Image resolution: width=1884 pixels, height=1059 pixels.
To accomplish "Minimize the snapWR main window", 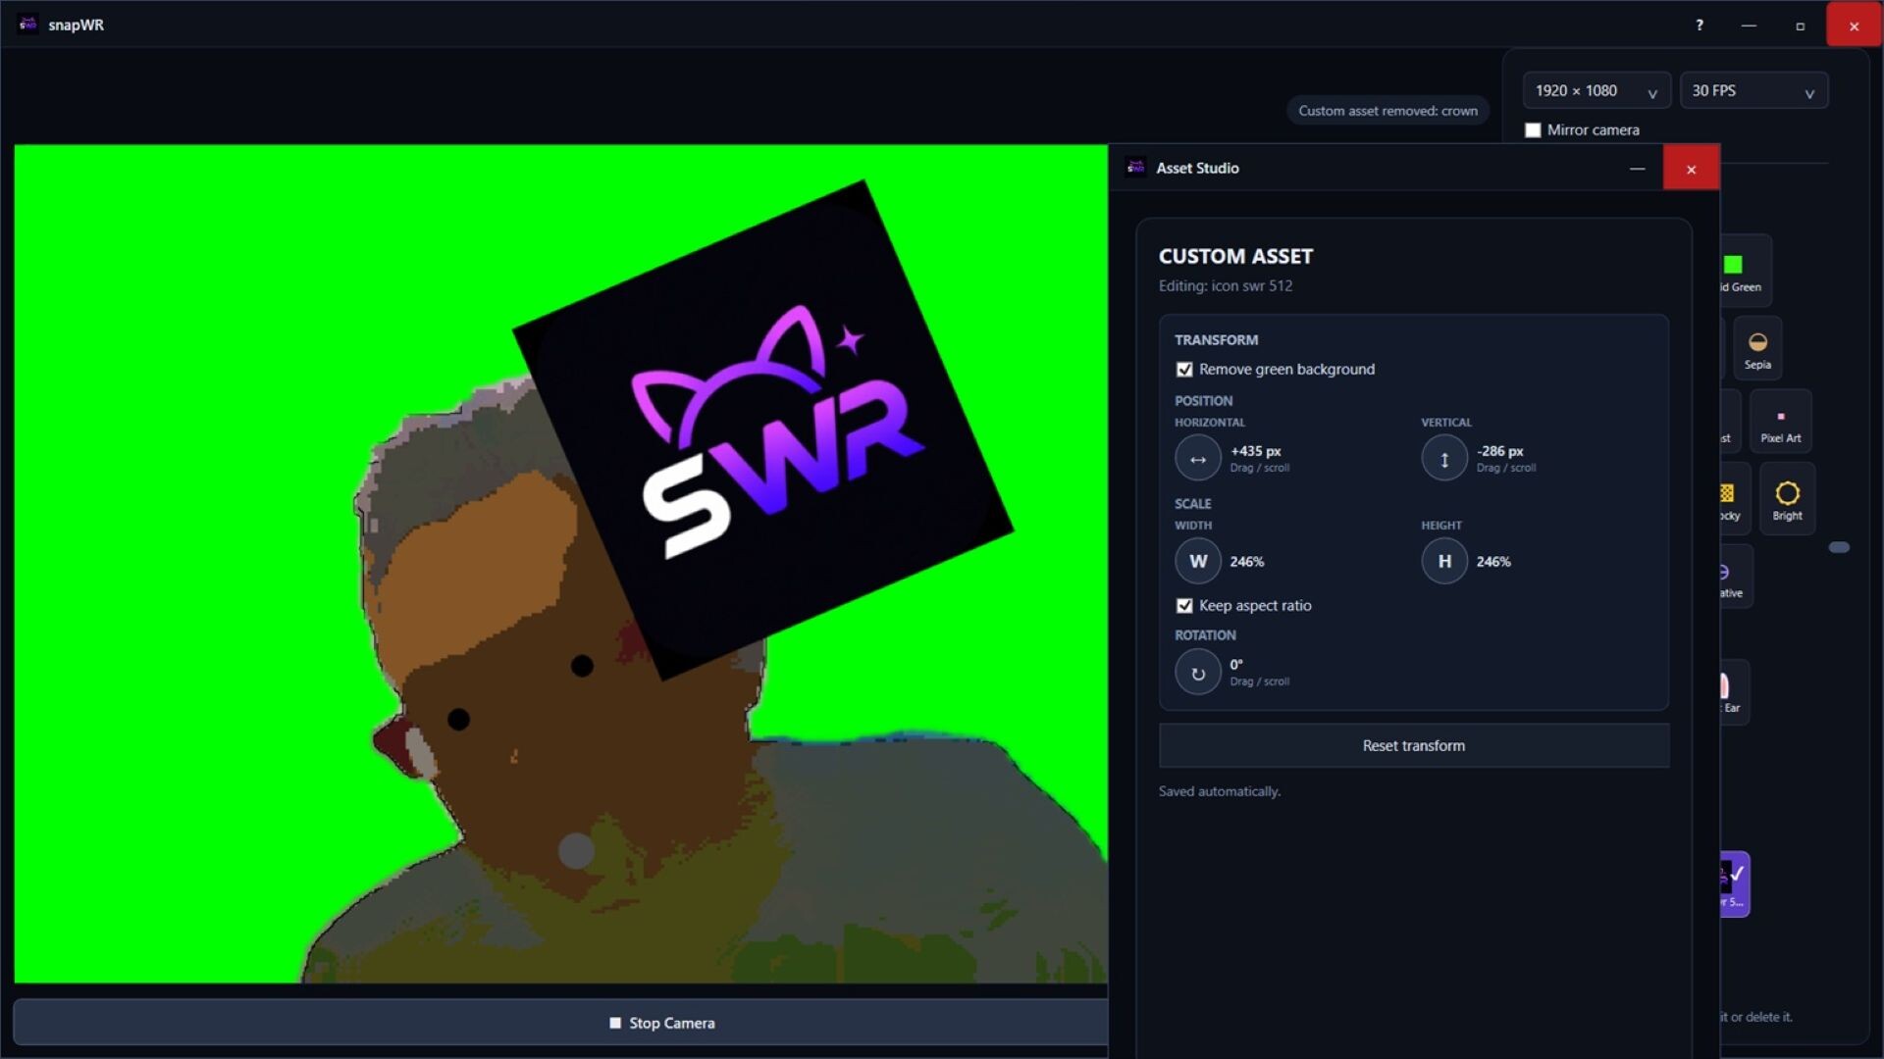I will point(1749,25).
